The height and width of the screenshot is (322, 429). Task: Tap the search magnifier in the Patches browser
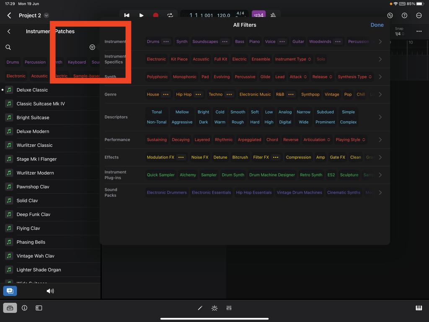[8, 47]
